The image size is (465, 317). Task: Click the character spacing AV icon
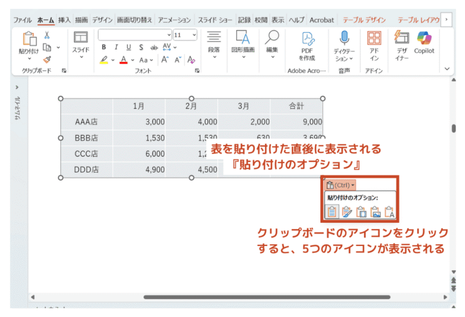(167, 47)
